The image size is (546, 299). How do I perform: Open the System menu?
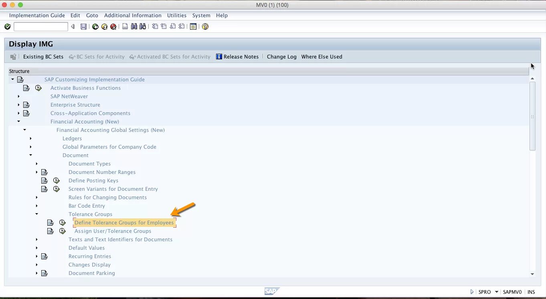click(201, 16)
